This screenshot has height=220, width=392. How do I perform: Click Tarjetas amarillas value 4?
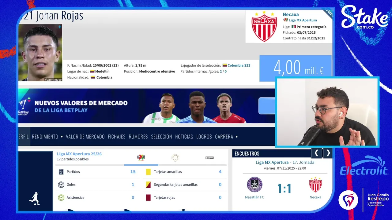click(x=220, y=172)
